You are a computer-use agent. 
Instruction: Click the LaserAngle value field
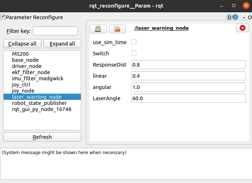(x=188, y=98)
